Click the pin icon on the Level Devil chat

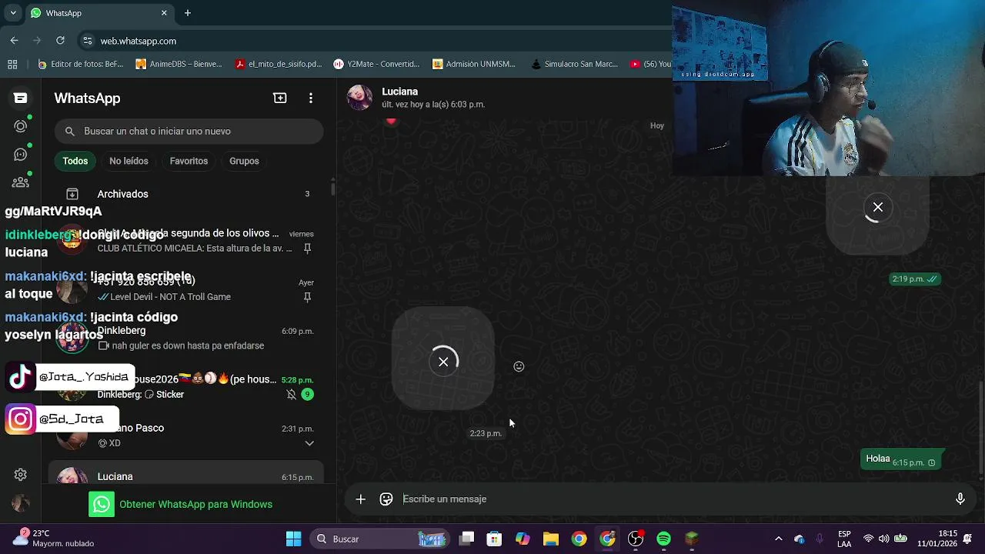pos(307,297)
